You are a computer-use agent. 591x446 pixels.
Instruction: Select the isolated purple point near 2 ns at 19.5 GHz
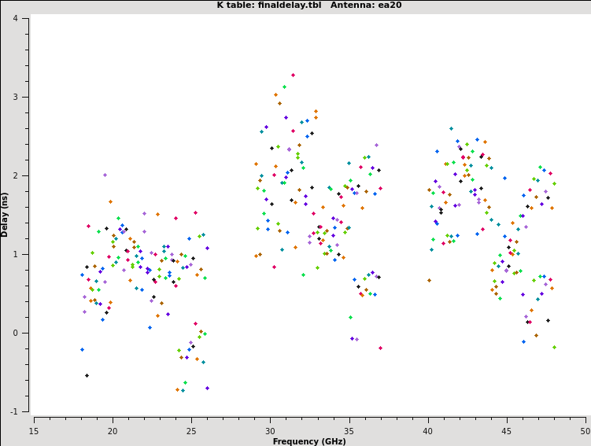coord(105,175)
